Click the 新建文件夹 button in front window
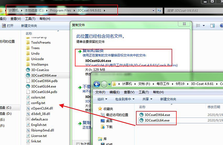Screen dimensions: 223x145 tap(168, 99)
